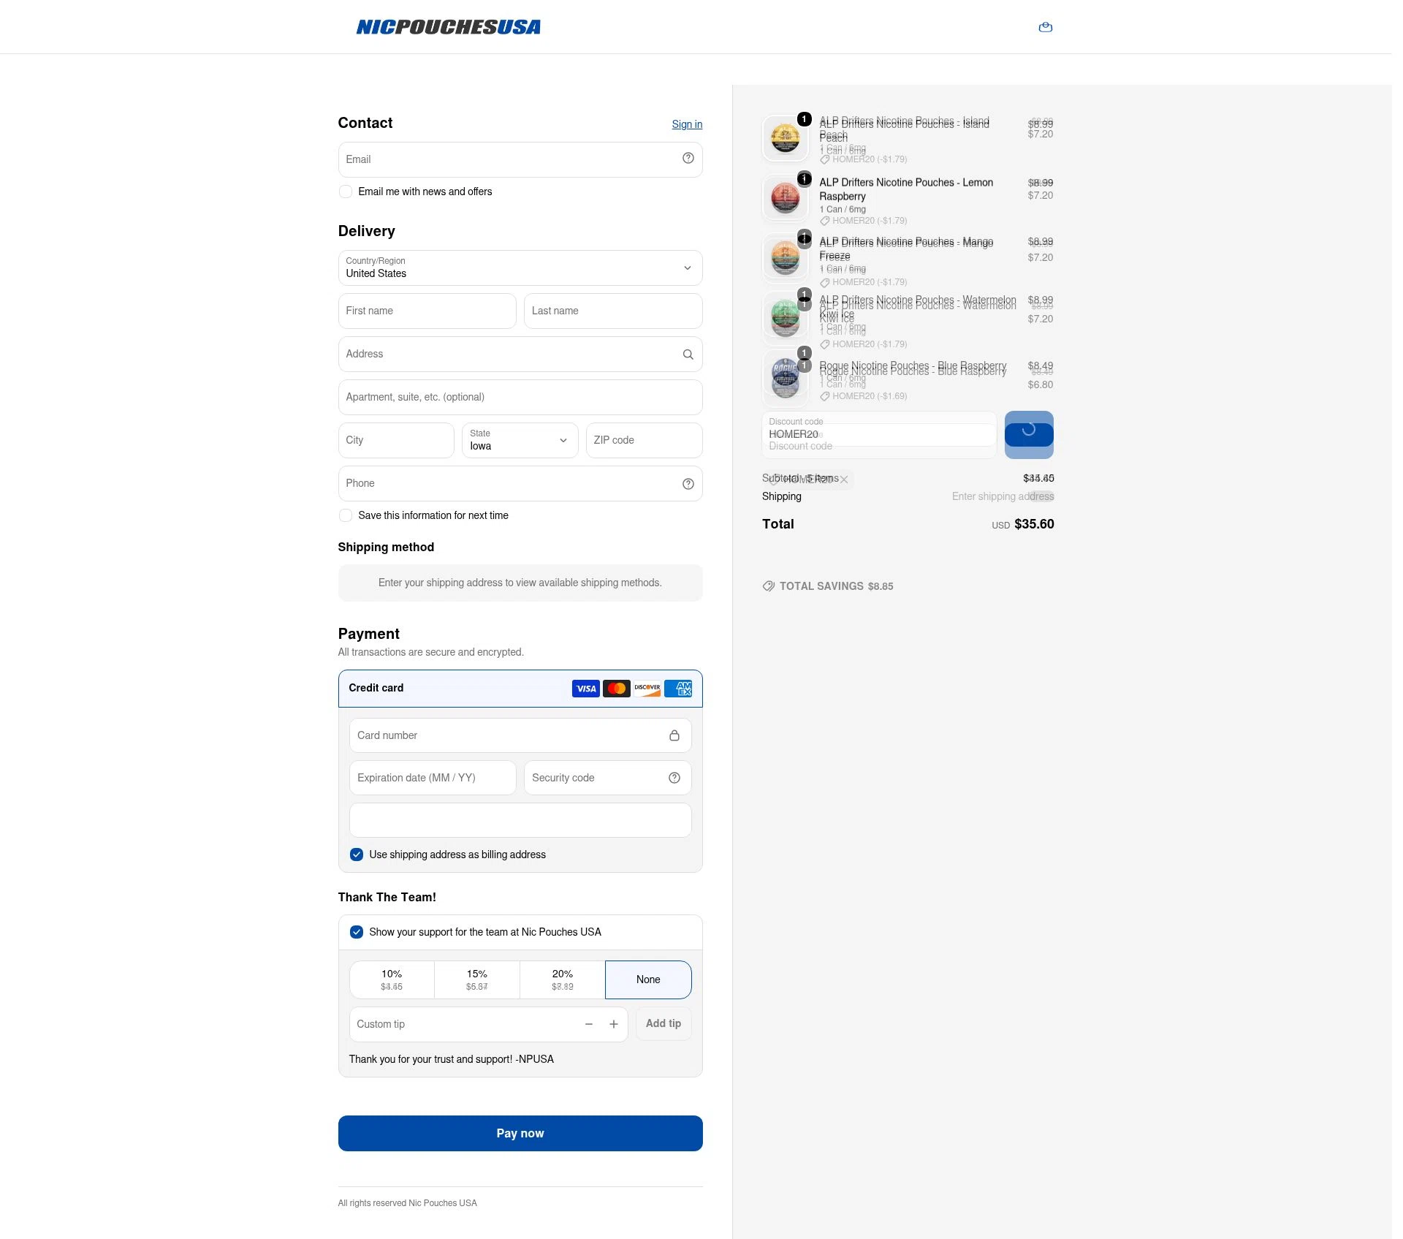The height and width of the screenshot is (1239, 1403).
Task: Focus the Phone input field
Action: tap(520, 483)
